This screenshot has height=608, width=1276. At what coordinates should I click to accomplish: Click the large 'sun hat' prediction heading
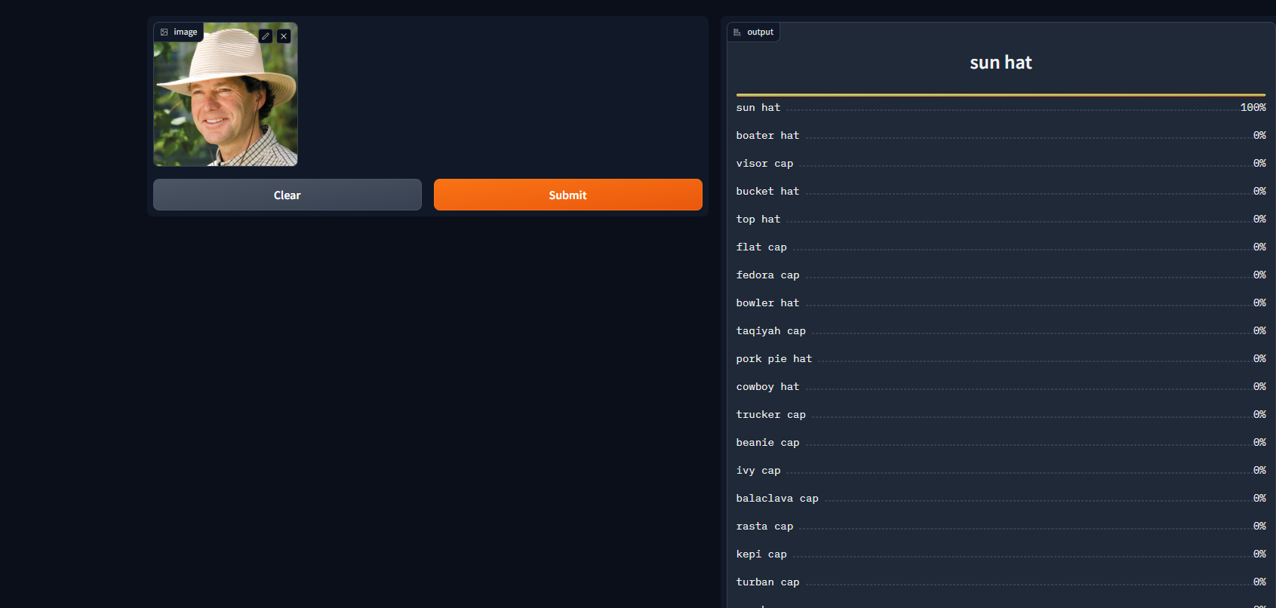point(1001,63)
